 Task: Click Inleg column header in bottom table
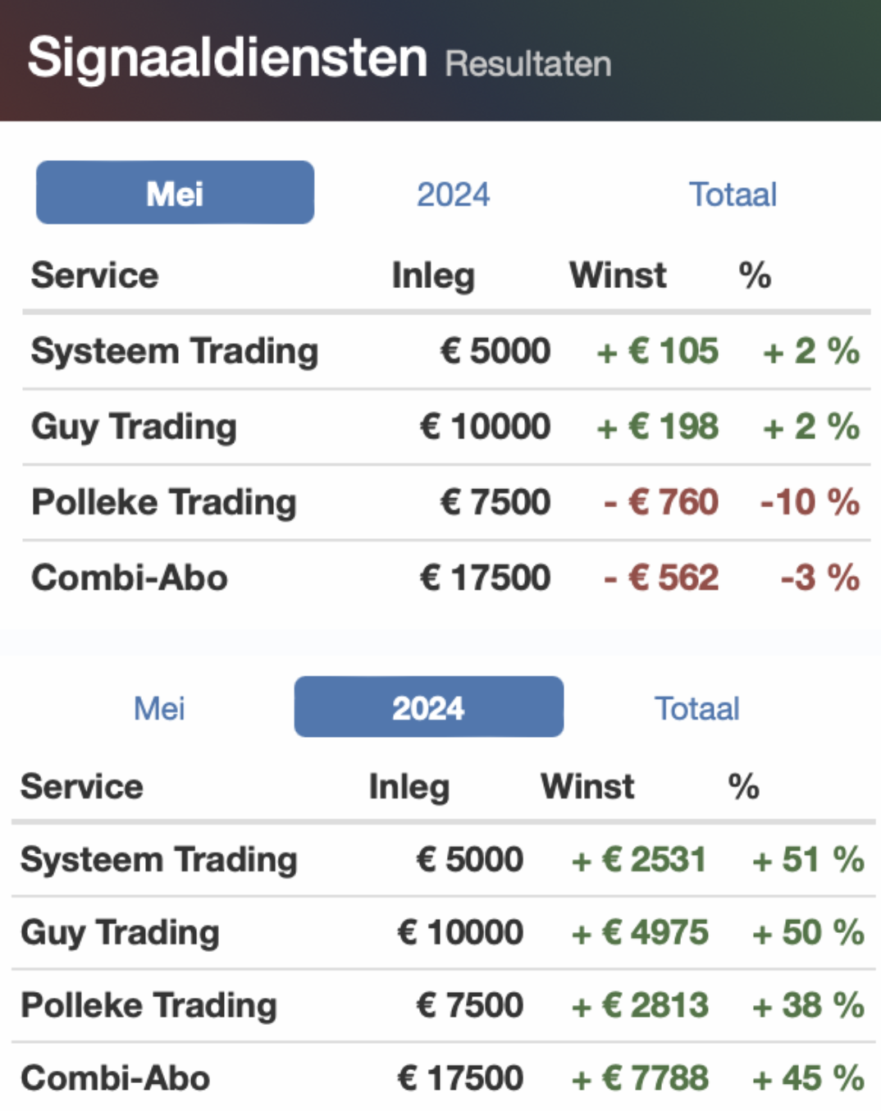click(409, 786)
